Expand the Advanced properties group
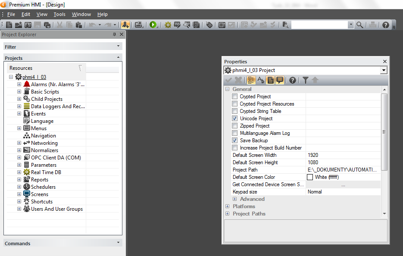403x256 pixels. 234,199
